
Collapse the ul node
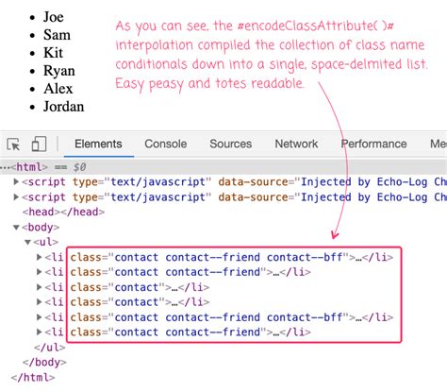[x=28, y=242]
